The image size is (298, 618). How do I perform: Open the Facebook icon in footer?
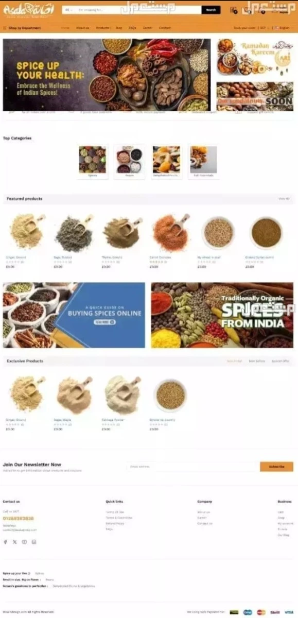coord(6,542)
